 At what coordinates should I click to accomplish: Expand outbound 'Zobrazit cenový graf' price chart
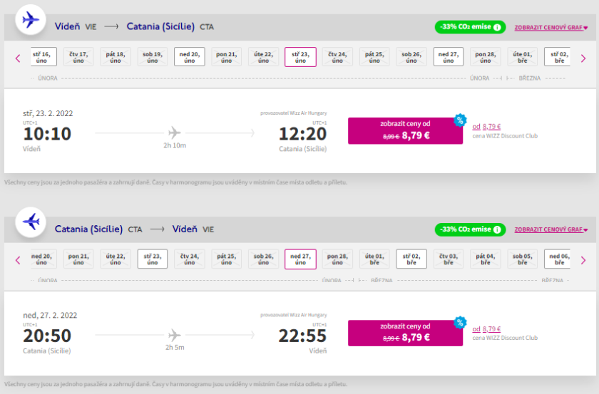pos(550,28)
